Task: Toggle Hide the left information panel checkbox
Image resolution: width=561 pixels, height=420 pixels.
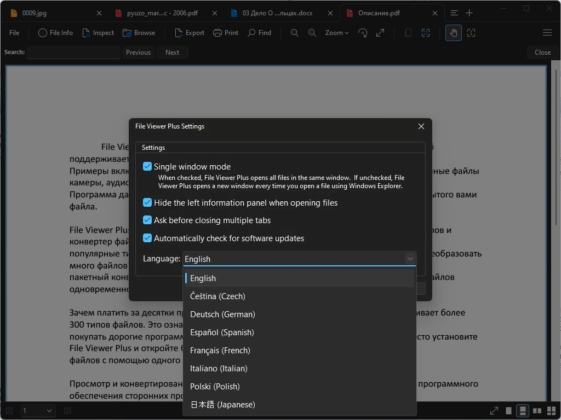Action: pos(147,202)
